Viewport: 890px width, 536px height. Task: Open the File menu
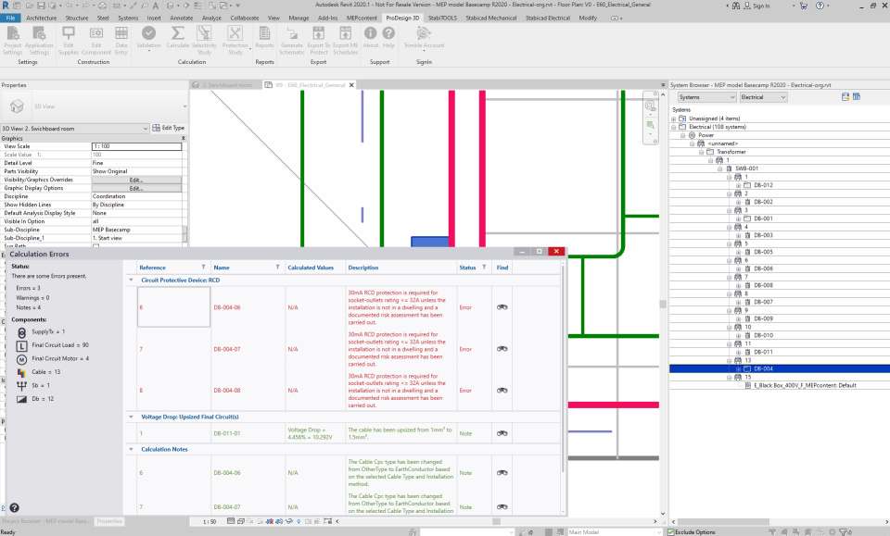click(11, 18)
